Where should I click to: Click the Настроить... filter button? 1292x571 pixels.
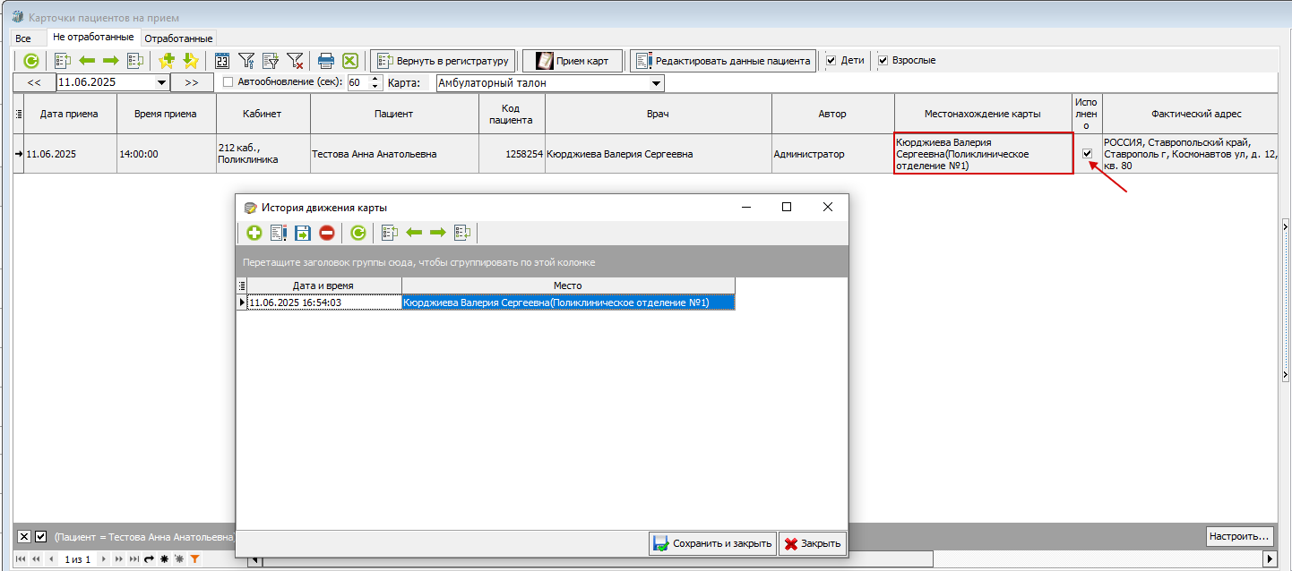point(1240,536)
